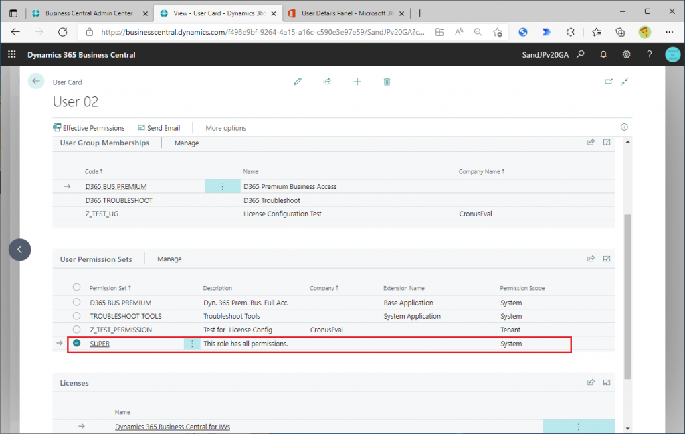This screenshot has width=685, height=434.
Task: Delete the user with trash icon
Action: [x=387, y=82]
